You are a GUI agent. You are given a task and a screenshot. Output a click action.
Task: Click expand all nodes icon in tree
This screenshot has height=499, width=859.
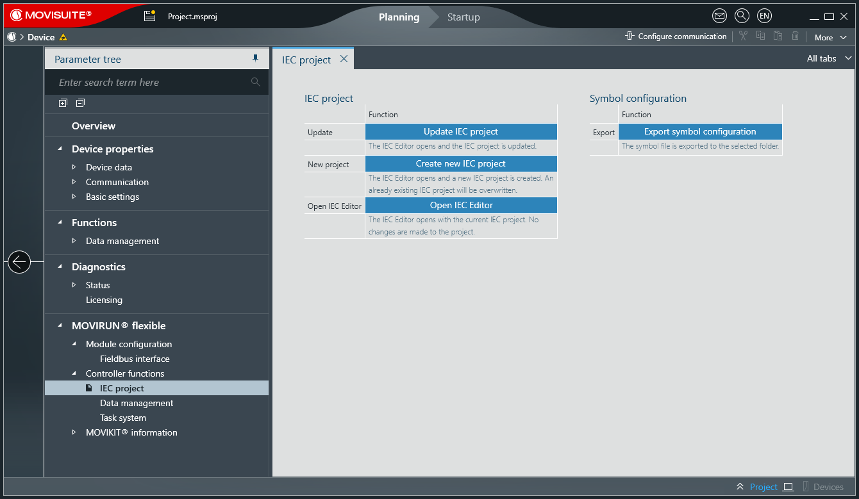point(63,103)
